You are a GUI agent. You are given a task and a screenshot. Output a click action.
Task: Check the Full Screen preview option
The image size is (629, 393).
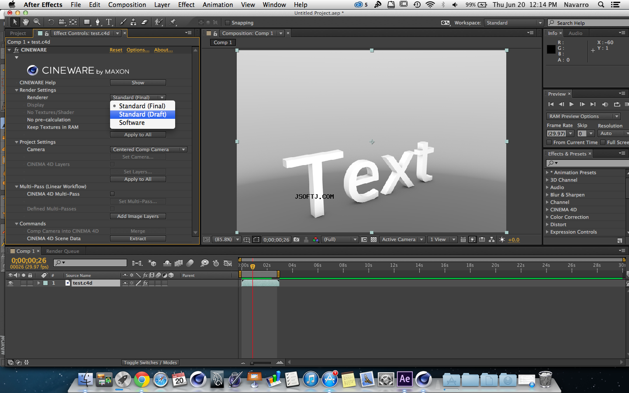pos(603,142)
